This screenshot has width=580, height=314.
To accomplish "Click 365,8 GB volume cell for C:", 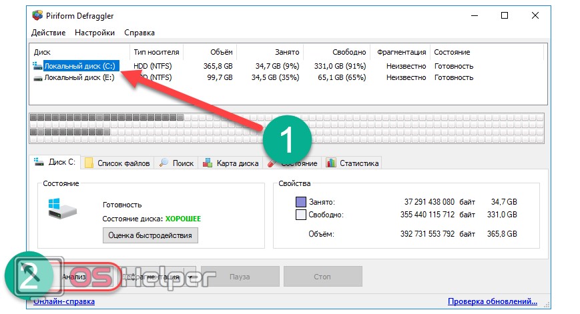I will [x=218, y=66].
